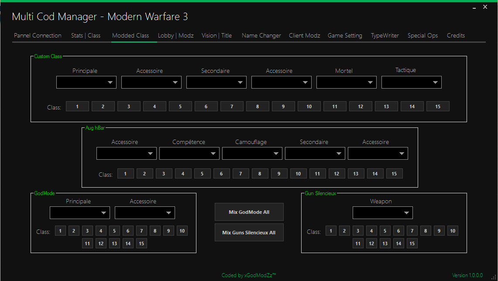Viewport: 498px width, 281px height.
Task: Apply Gun Silencieux to class 6
Action: click(x=398, y=231)
